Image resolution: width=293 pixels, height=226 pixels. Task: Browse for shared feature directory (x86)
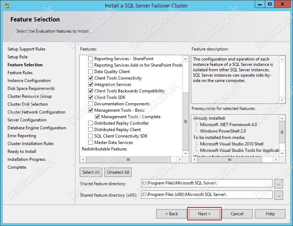tap(279, 195)
